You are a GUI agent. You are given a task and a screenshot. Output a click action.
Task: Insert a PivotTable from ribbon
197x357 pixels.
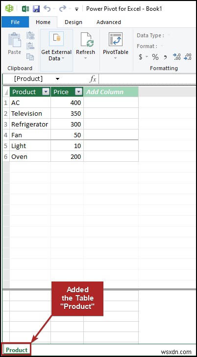click(x=116, y=46)
